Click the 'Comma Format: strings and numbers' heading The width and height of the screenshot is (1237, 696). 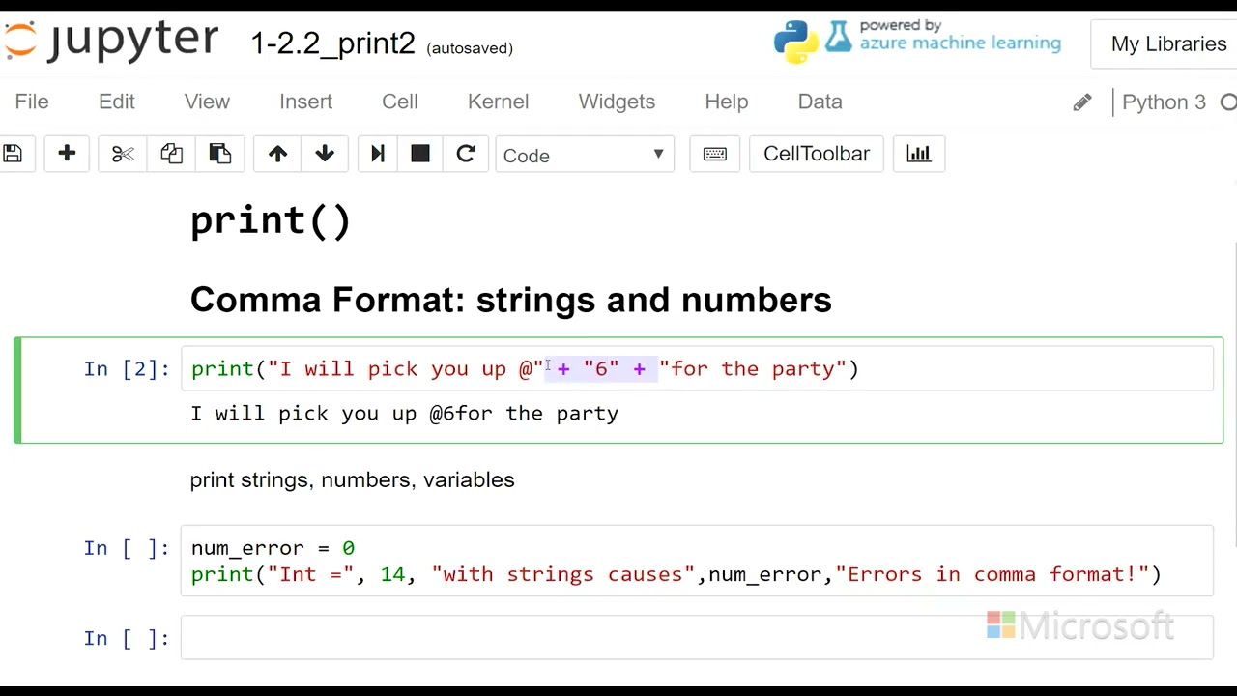(x=510, y=300)
